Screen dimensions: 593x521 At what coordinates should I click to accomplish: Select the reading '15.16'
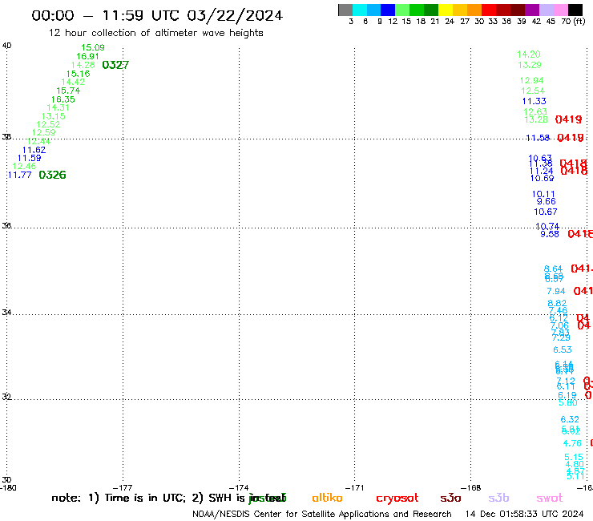pos(78,74)
